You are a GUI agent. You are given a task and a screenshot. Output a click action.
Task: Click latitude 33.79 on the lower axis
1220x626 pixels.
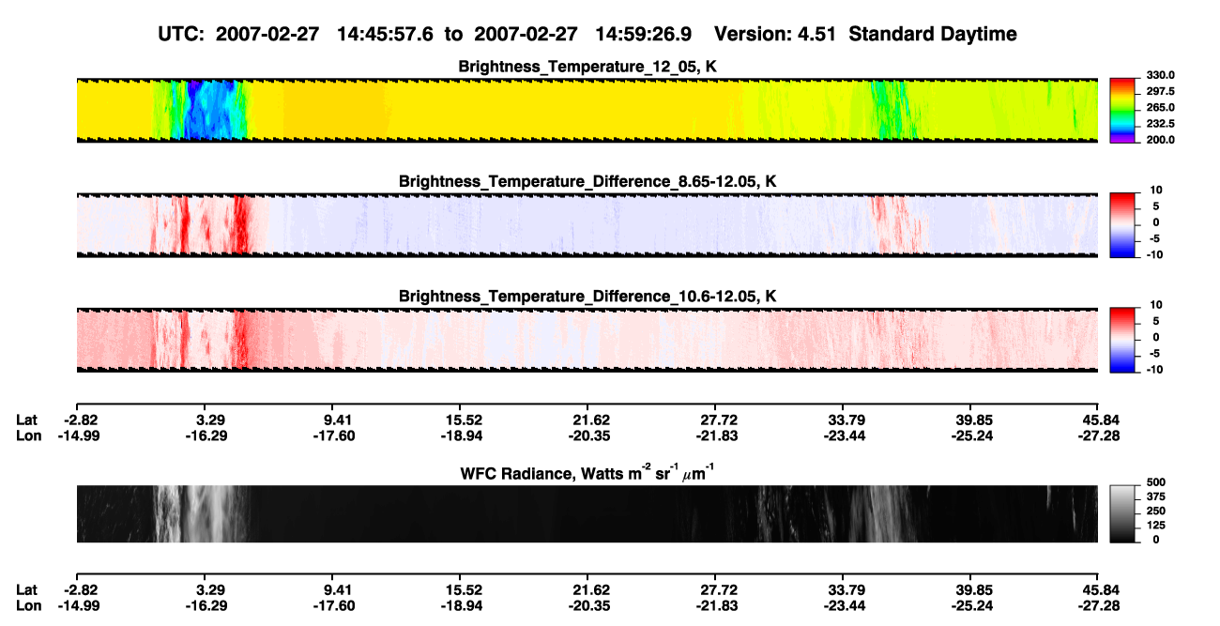pos(846,589)
